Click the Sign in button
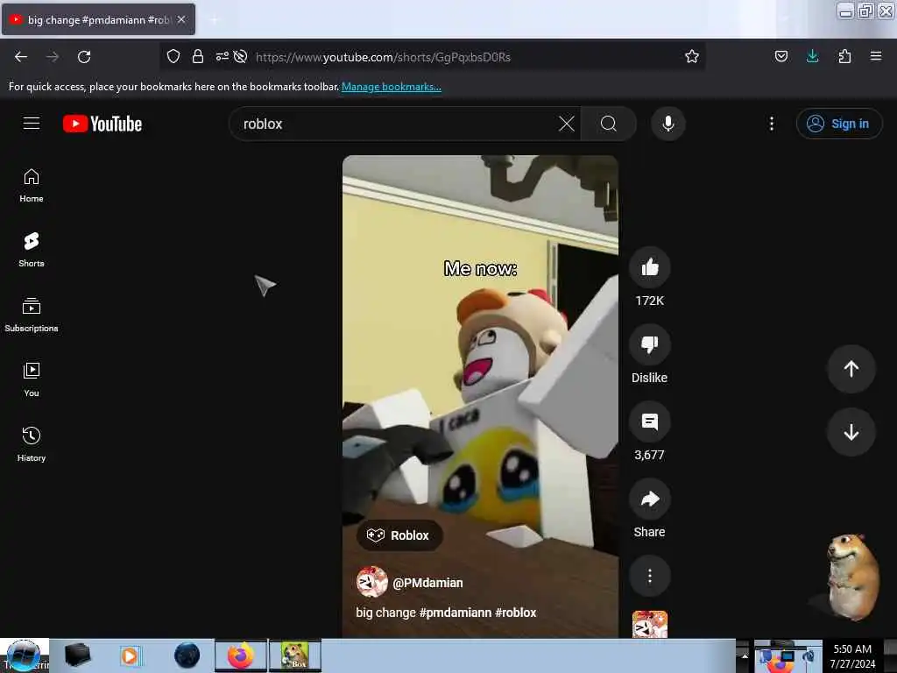Image resolution: width=897 pixels, height=673 pixels. pyautogui.click(x=839, y=124)
